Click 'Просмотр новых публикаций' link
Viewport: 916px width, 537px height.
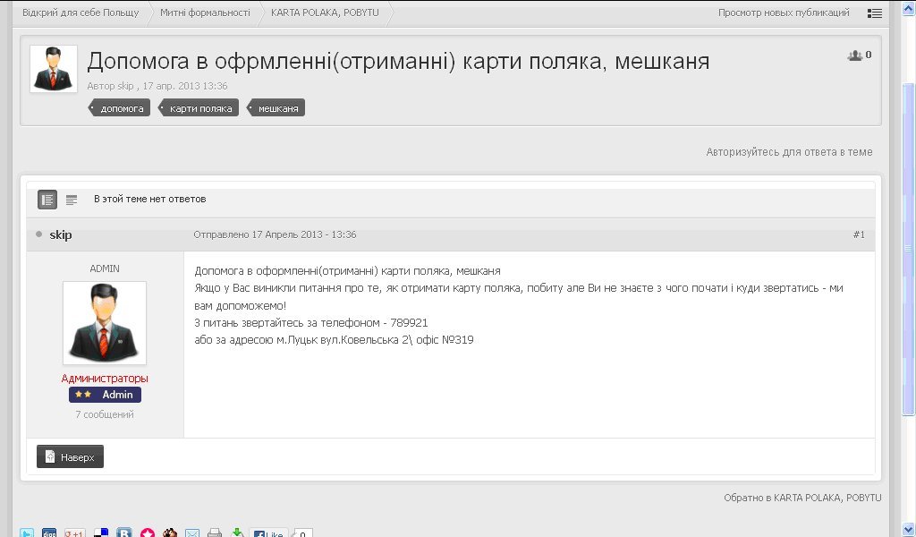click(x=784, y=13)
